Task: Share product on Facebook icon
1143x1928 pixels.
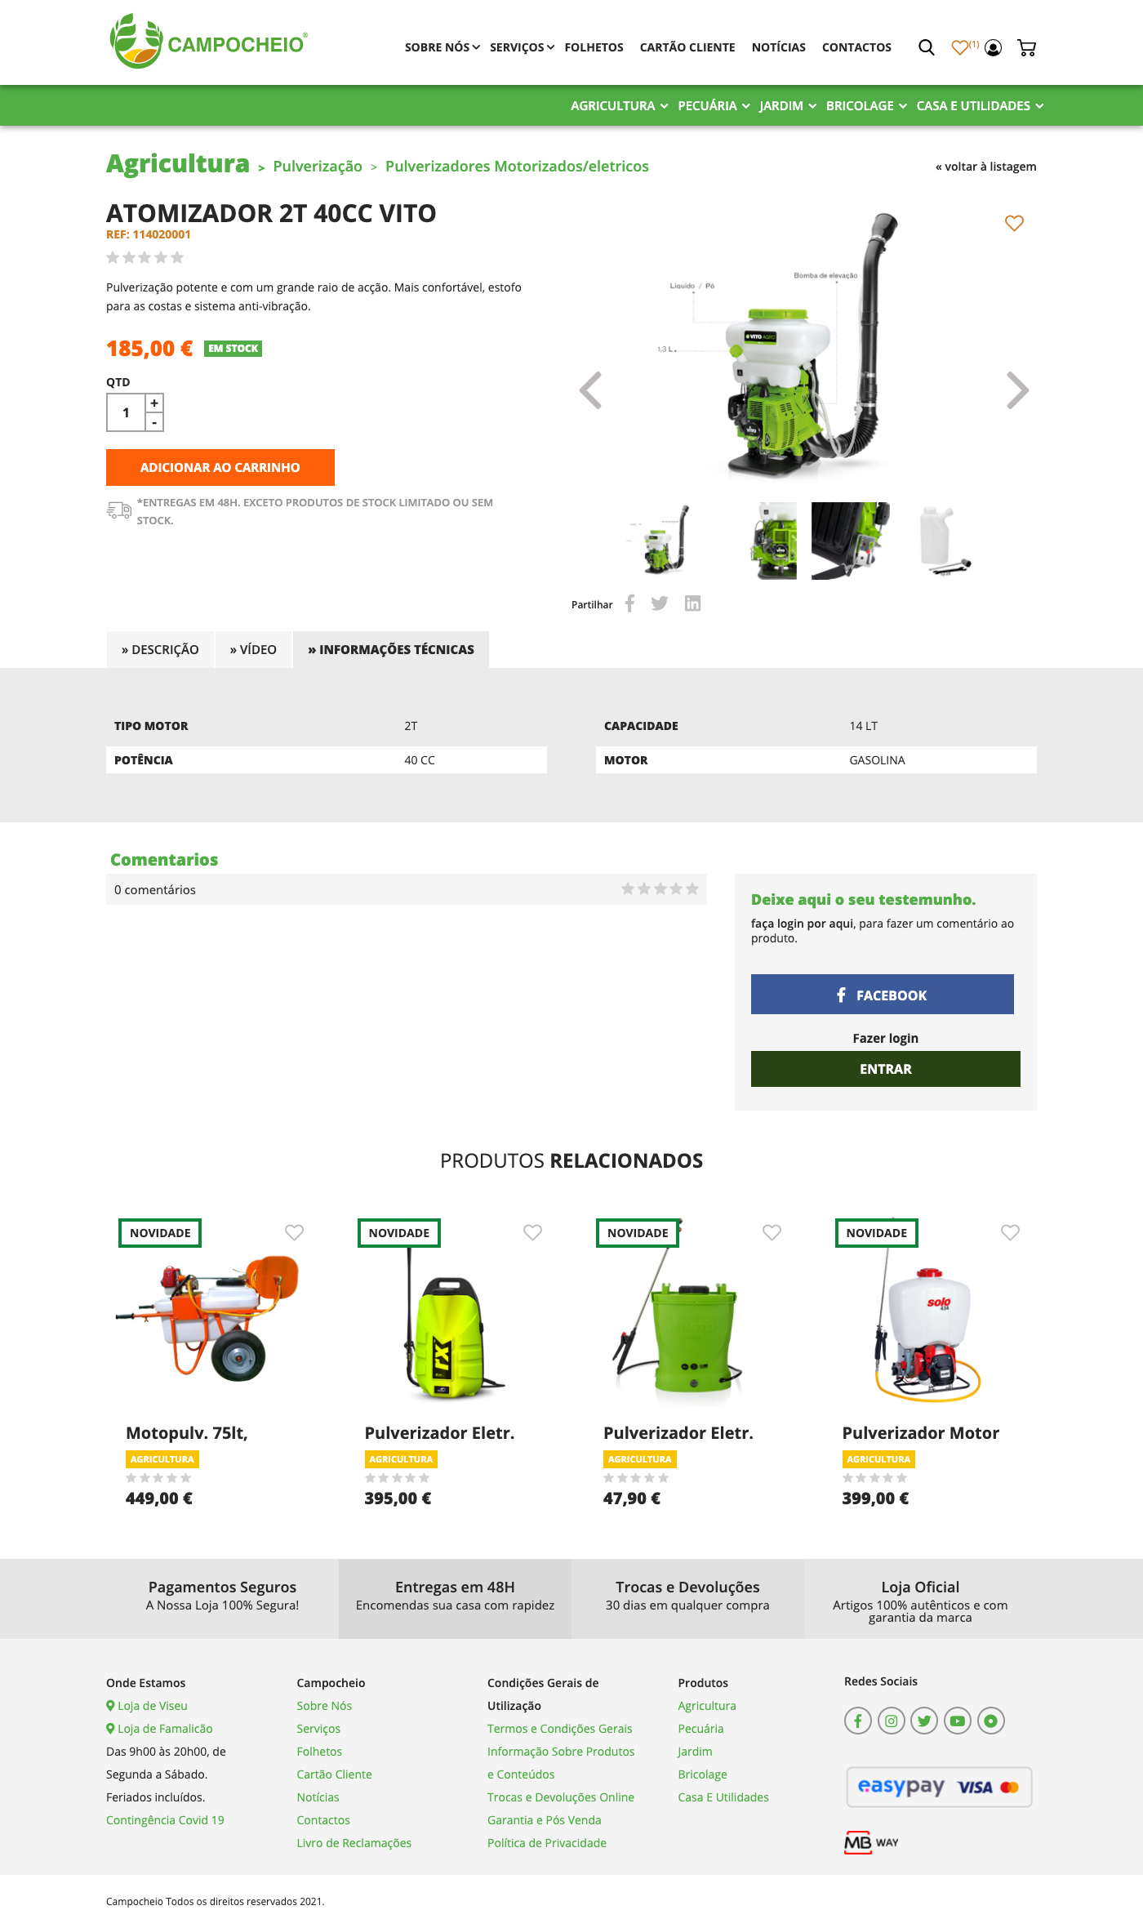Action: tap(629, 603)
